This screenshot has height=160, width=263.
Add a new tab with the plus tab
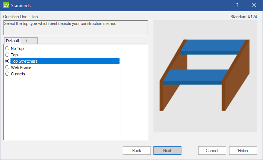[26, 41]
